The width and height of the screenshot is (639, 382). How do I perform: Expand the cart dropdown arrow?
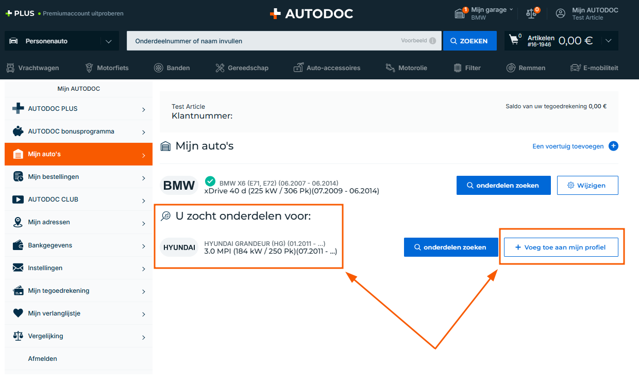609,41
